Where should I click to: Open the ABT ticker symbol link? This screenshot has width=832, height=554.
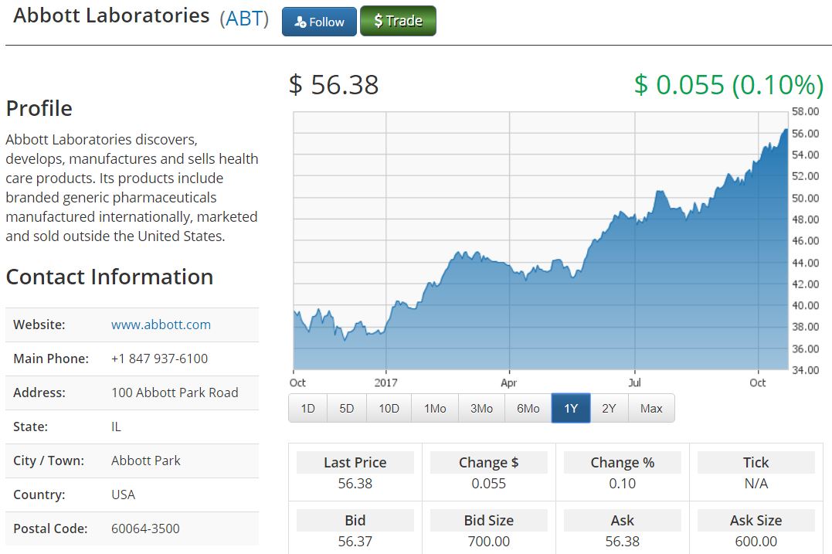click(x=244, y=19)
